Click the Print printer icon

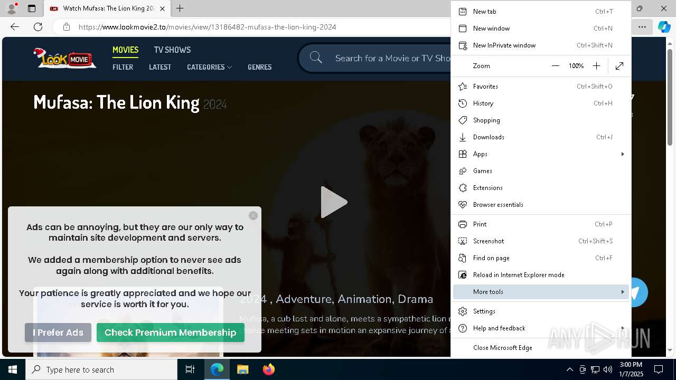pyautogui.click(x=463, y=224)
